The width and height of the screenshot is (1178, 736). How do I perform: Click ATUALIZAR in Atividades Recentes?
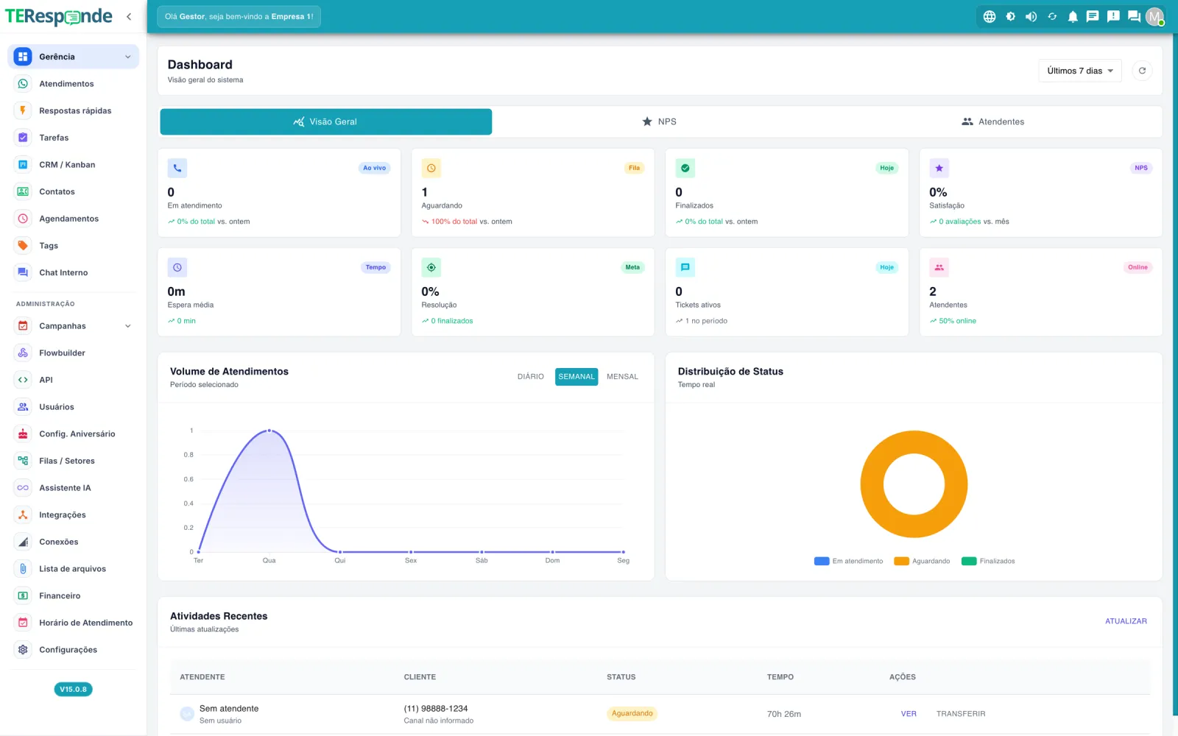coord(1126,621)
